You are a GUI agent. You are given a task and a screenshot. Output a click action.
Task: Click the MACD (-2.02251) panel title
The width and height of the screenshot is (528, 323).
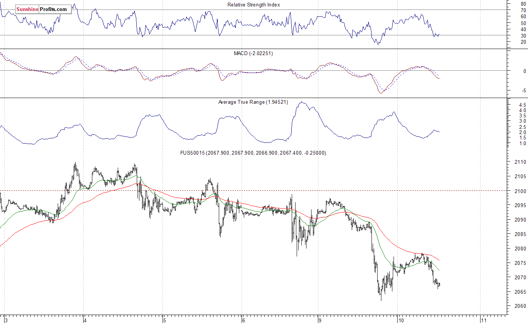click(253, 53)
